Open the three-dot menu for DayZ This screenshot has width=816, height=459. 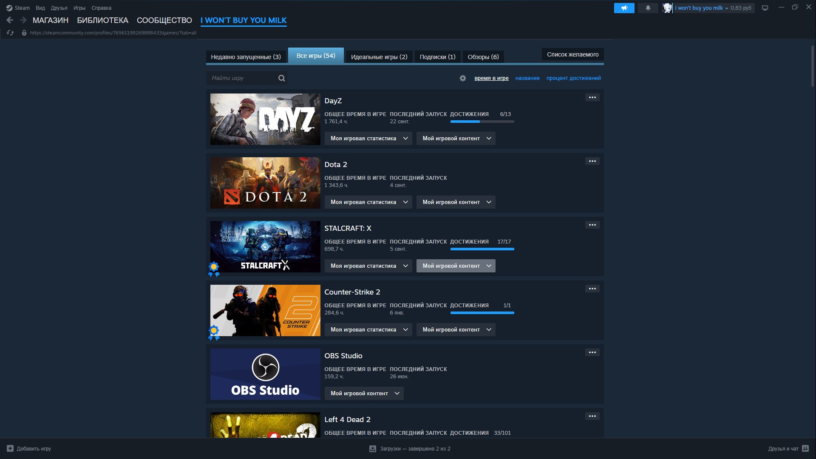[592, 97]
